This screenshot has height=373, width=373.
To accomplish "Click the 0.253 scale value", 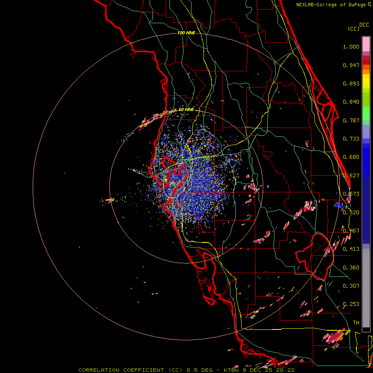I will (x=351, y=304).
